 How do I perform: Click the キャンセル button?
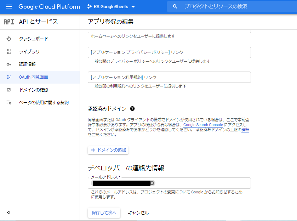click(x=138, y=212)
